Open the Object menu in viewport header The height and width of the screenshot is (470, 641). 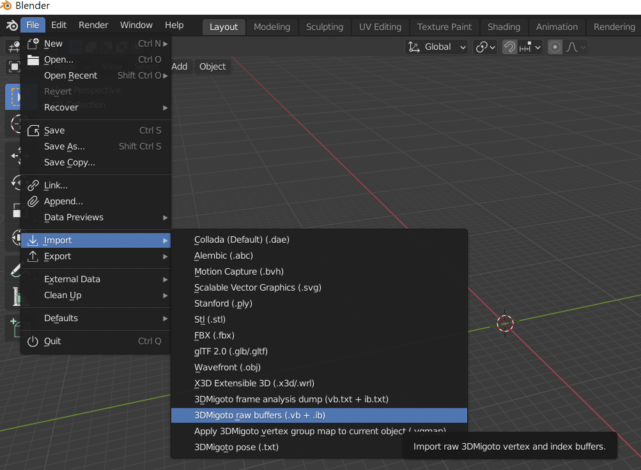(x=212, y=66)
